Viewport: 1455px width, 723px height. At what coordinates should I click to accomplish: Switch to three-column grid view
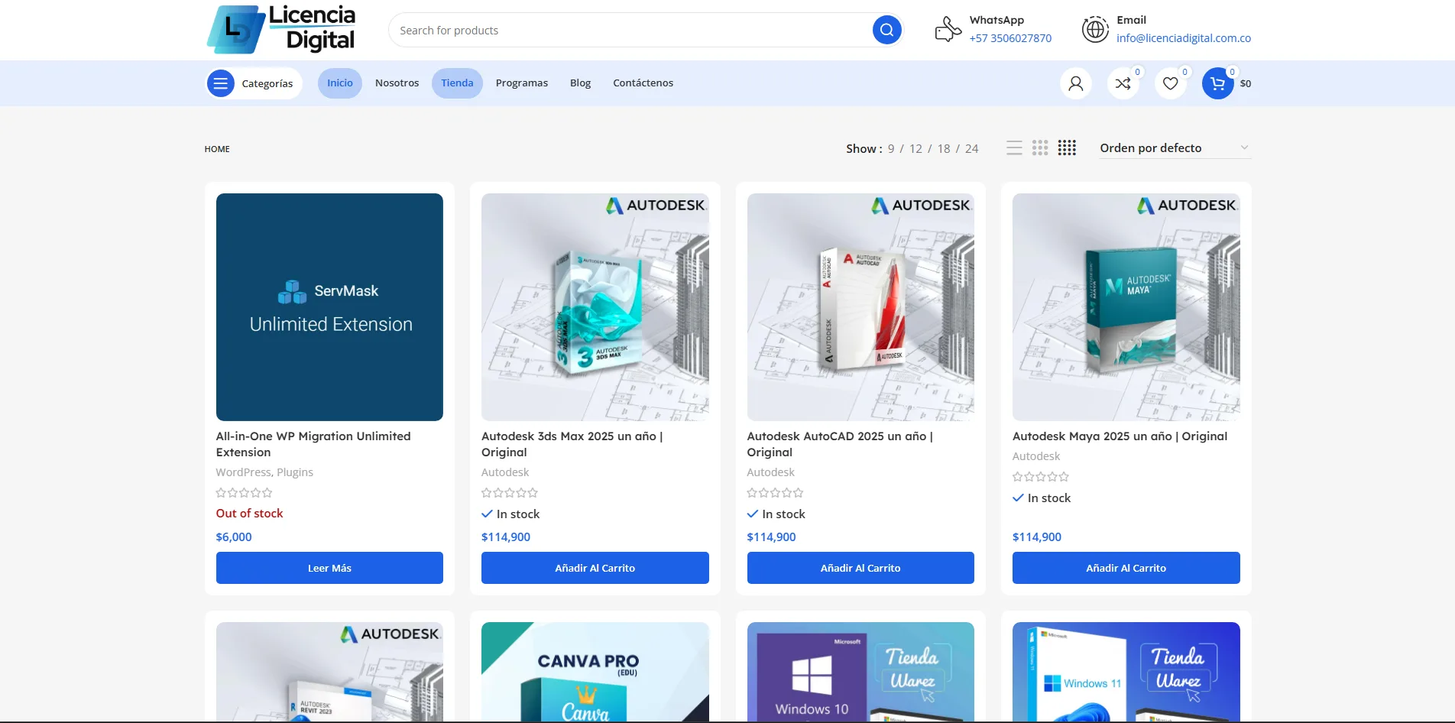(1040, 148)
